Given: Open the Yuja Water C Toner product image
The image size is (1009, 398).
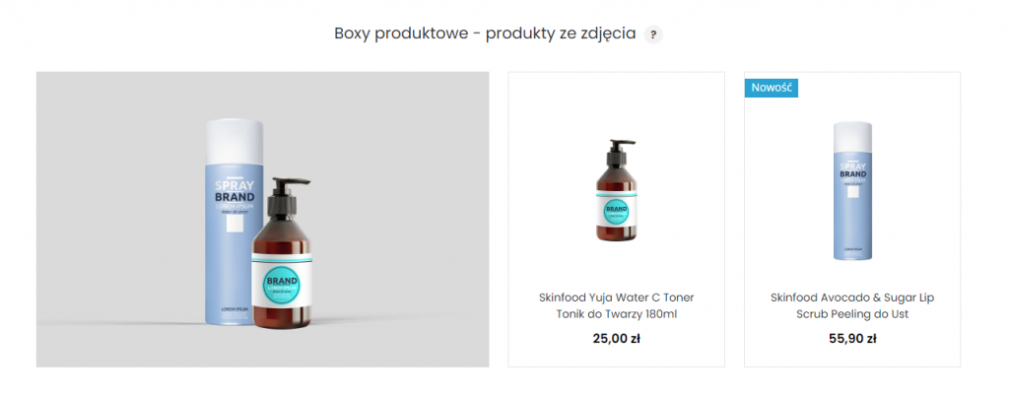Looking at the screenshot, I should pyautogui.click(x=617, y=190).
